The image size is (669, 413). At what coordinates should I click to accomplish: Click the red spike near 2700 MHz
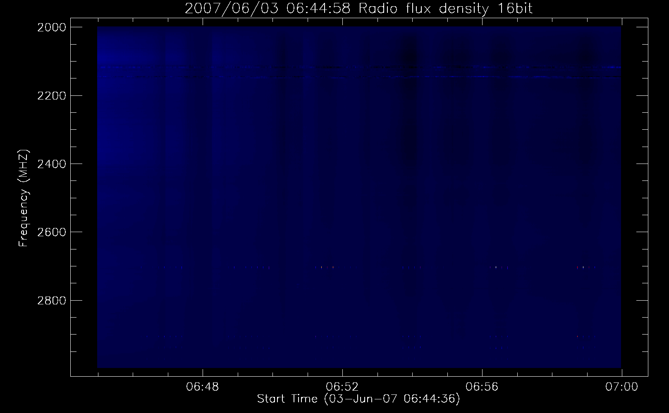pos(578,268)
